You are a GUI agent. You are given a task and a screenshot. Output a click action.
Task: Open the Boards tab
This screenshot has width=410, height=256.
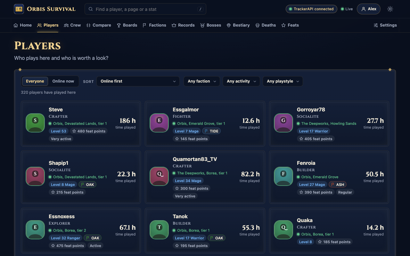[x=127, y=25]
